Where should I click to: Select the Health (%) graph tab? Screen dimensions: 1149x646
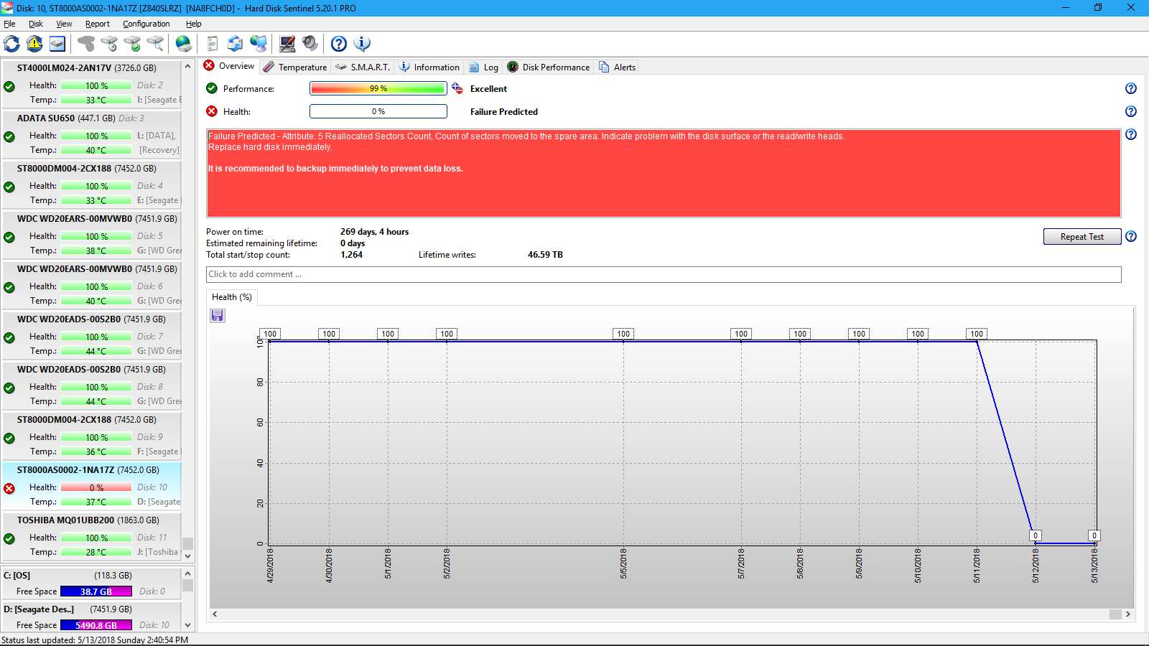[x=231, y=297]
